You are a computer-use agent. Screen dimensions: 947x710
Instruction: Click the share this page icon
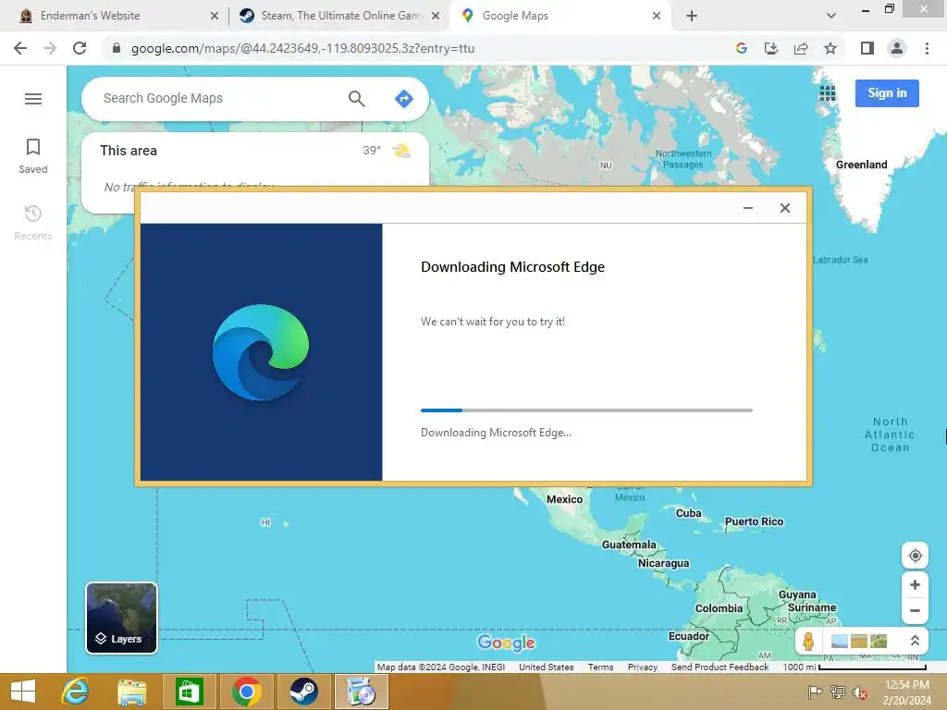(x=801, y=48)
